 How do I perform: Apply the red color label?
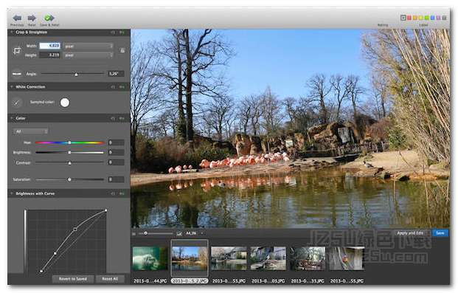409,18
